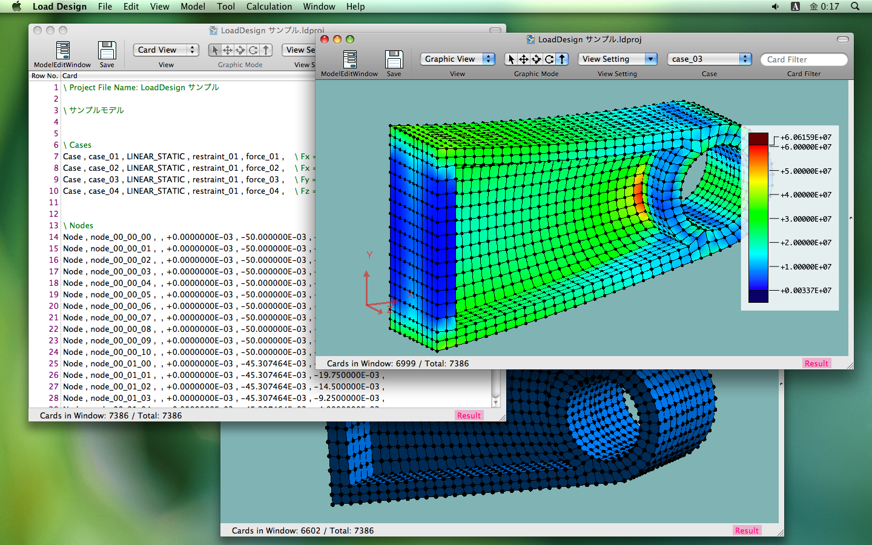Change the case using the case_03 dropdown
Viewport: 872px width, 545px height.
[x=709, y=59]
